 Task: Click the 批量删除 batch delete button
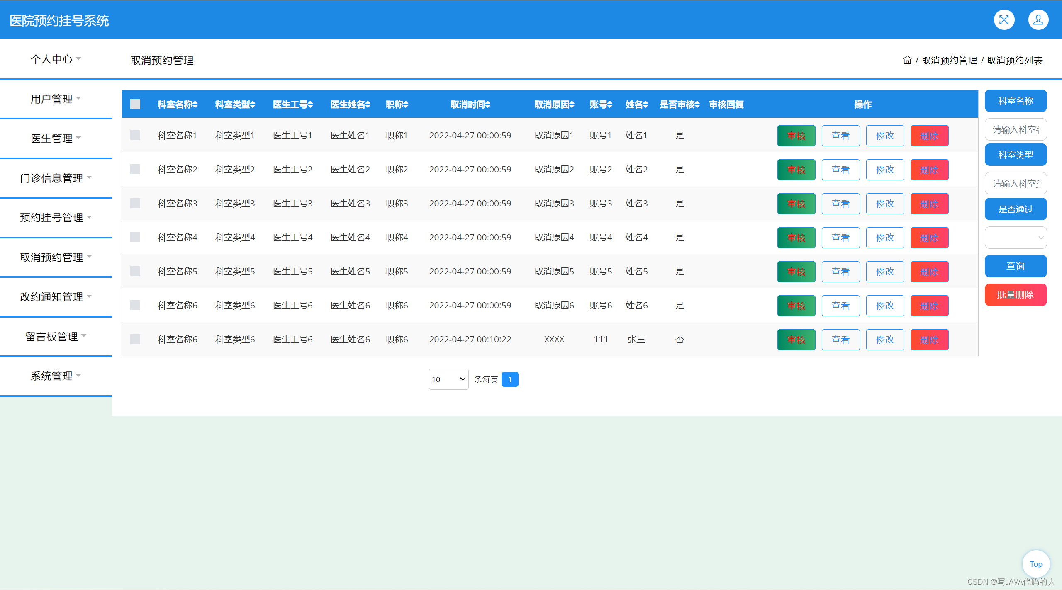pyautogui.click(x=1016, y=295)
